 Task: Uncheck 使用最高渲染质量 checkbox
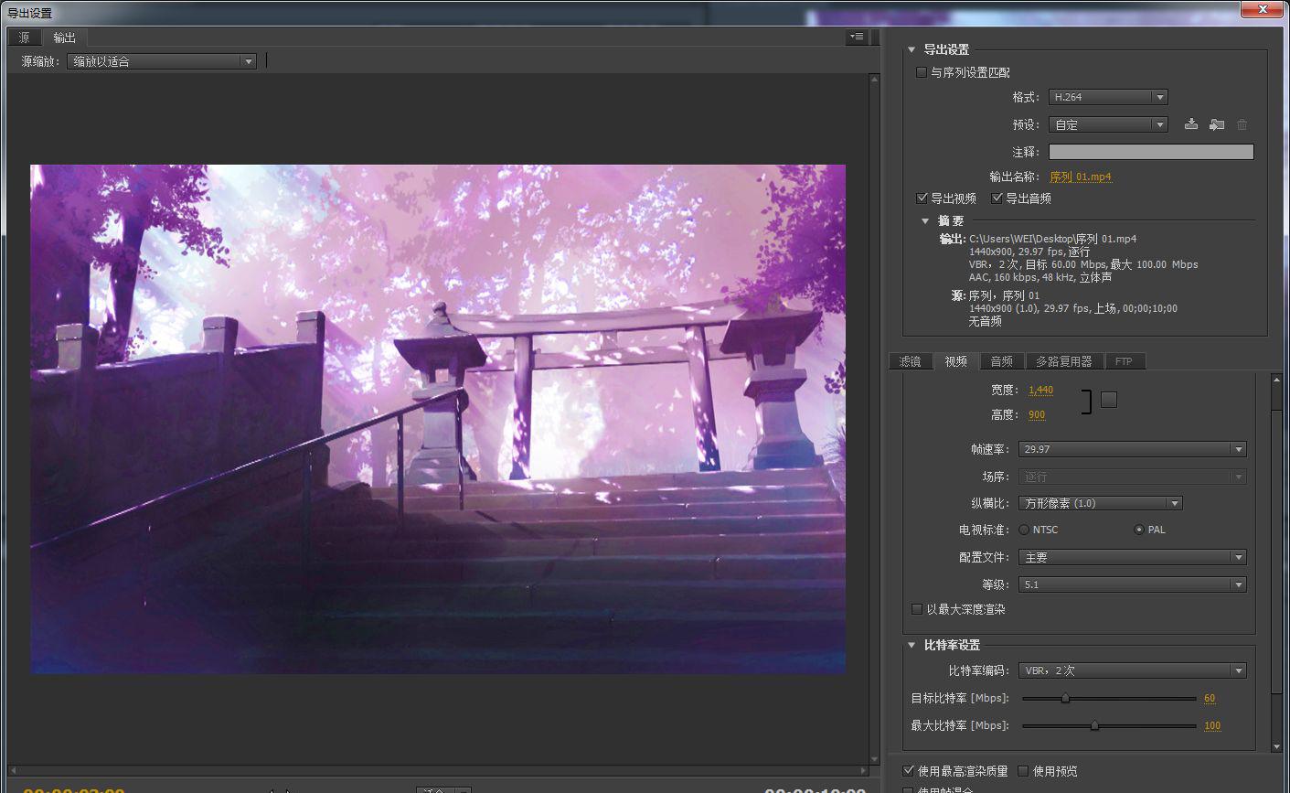coord(909,771)
